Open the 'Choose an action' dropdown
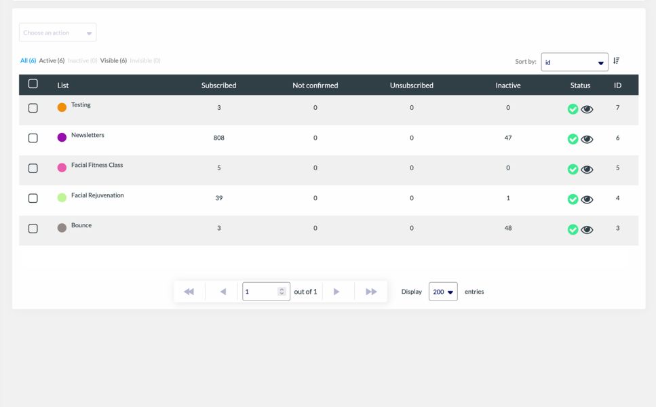Screen dimensions: 656x407 (x=58, y=33)
